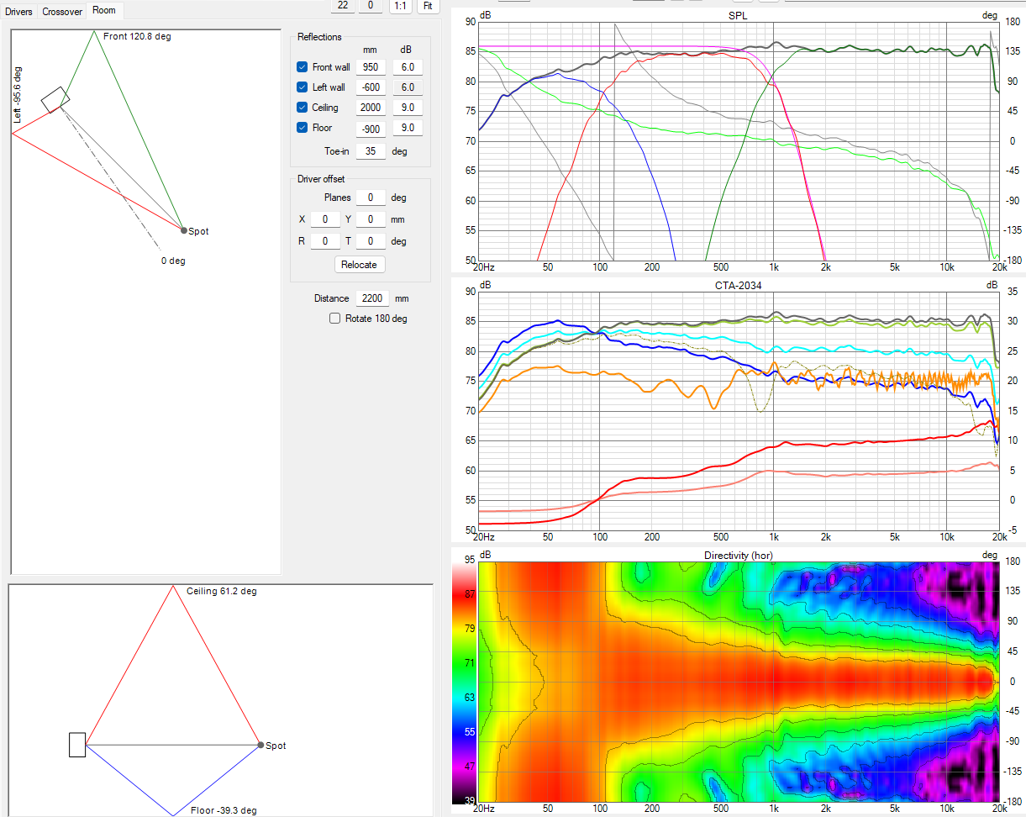
Task: Click the 'Front 120.8 deg' label
Action: click(137, 36)
